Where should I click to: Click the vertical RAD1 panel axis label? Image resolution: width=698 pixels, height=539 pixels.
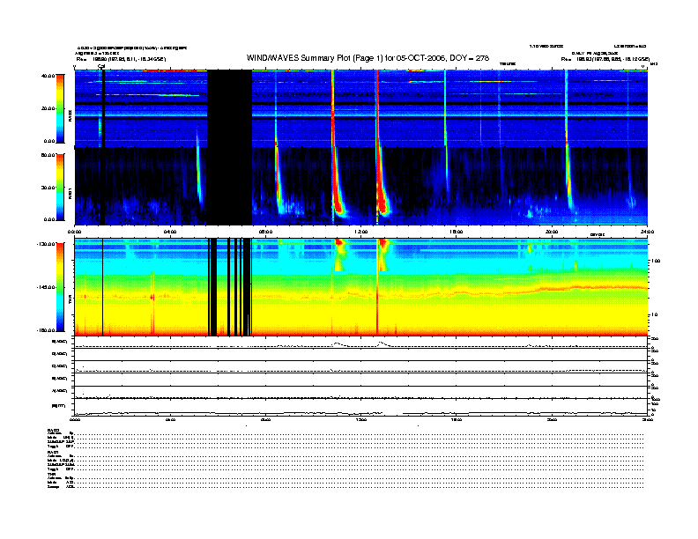click(70, 193)
